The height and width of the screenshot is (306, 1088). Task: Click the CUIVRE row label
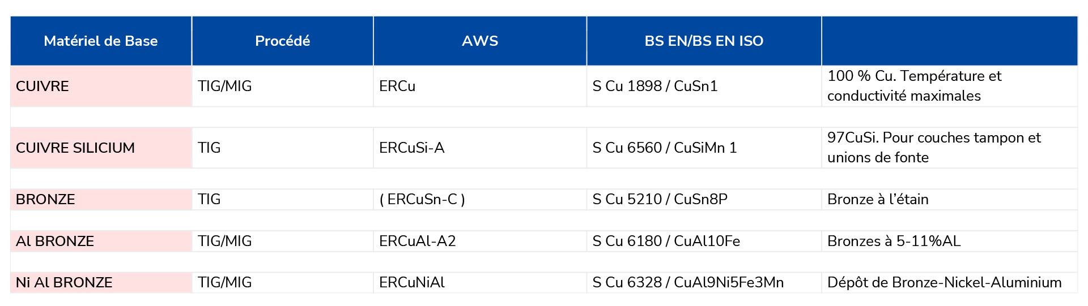[x=101, y=86]
